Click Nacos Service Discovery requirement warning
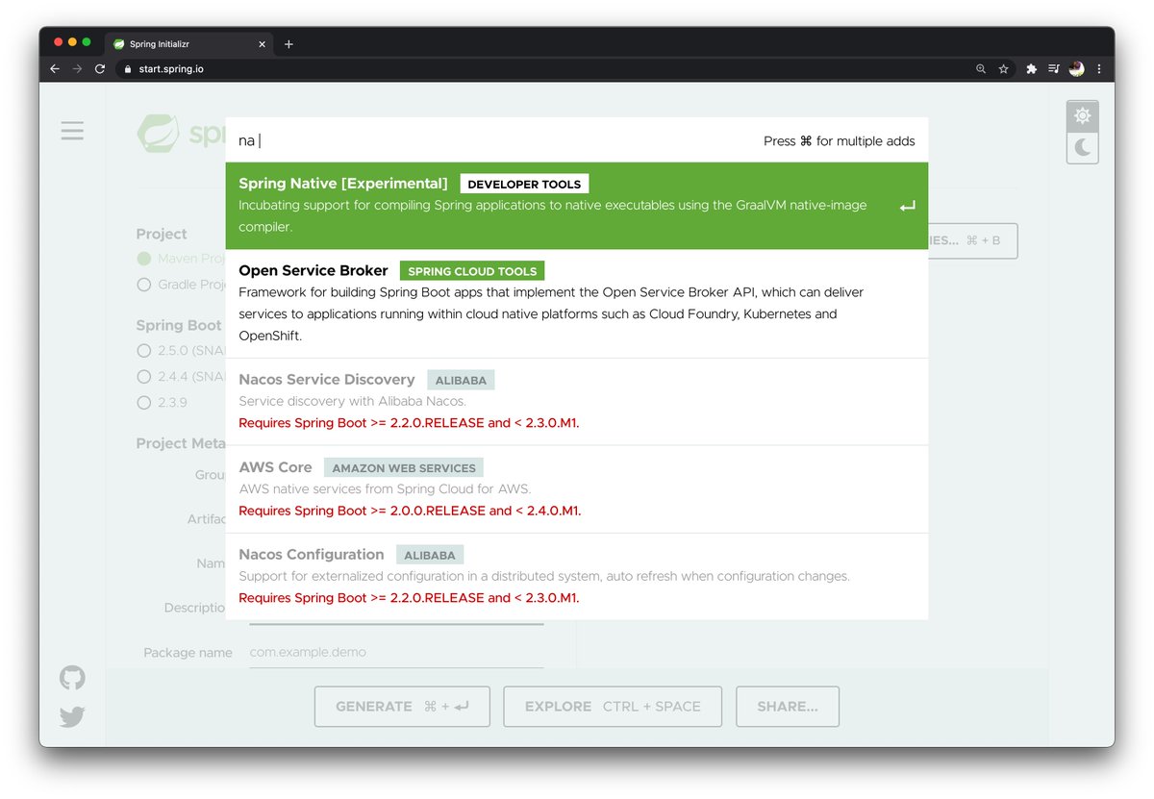 [409, 423]
